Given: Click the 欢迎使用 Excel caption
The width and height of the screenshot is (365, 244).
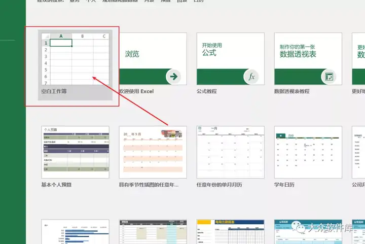Looking at the screenshot, I should pos(136,91).
